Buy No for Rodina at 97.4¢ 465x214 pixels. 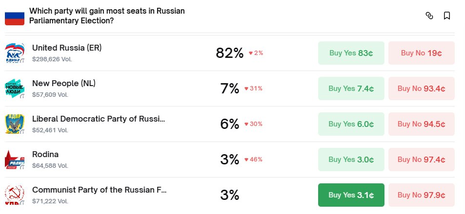click(x=422, y=160)
